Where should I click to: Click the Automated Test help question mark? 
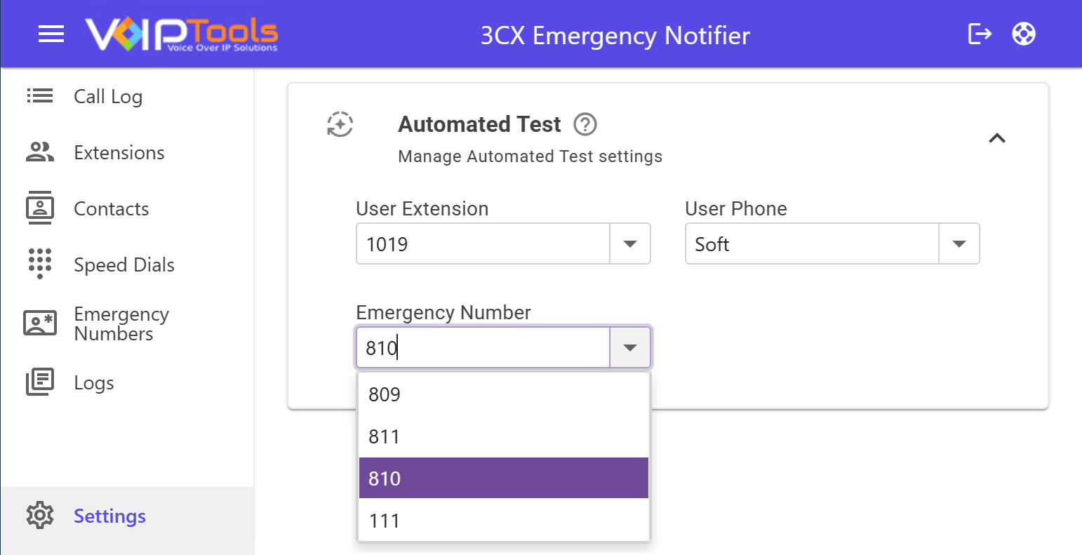click(585, 125)
